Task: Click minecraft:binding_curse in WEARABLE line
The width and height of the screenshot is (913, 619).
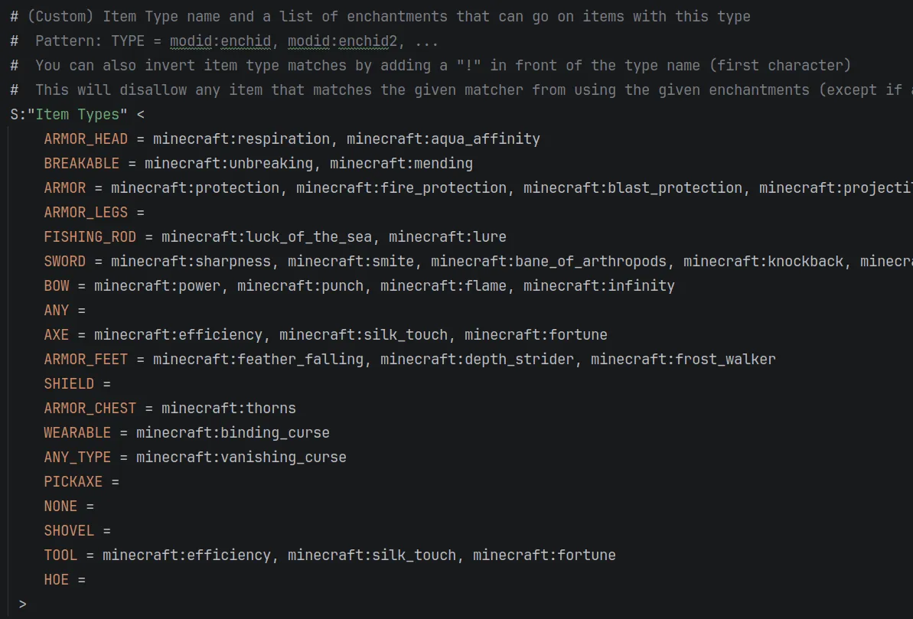Action: point(233,432)
